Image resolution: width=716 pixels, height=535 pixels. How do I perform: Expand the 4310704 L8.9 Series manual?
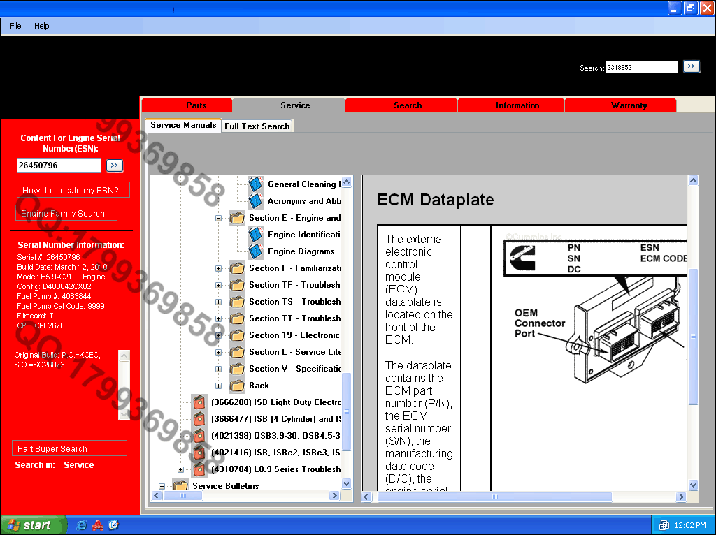pyautogui.click(x=181, y=469)
